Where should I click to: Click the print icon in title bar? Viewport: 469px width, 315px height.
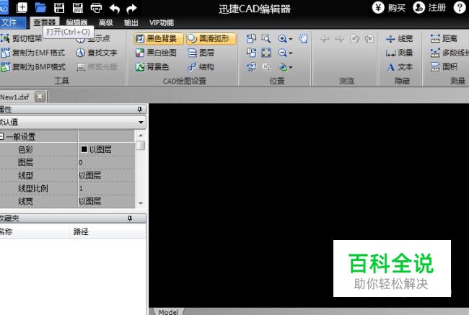[x=96, y=8]
